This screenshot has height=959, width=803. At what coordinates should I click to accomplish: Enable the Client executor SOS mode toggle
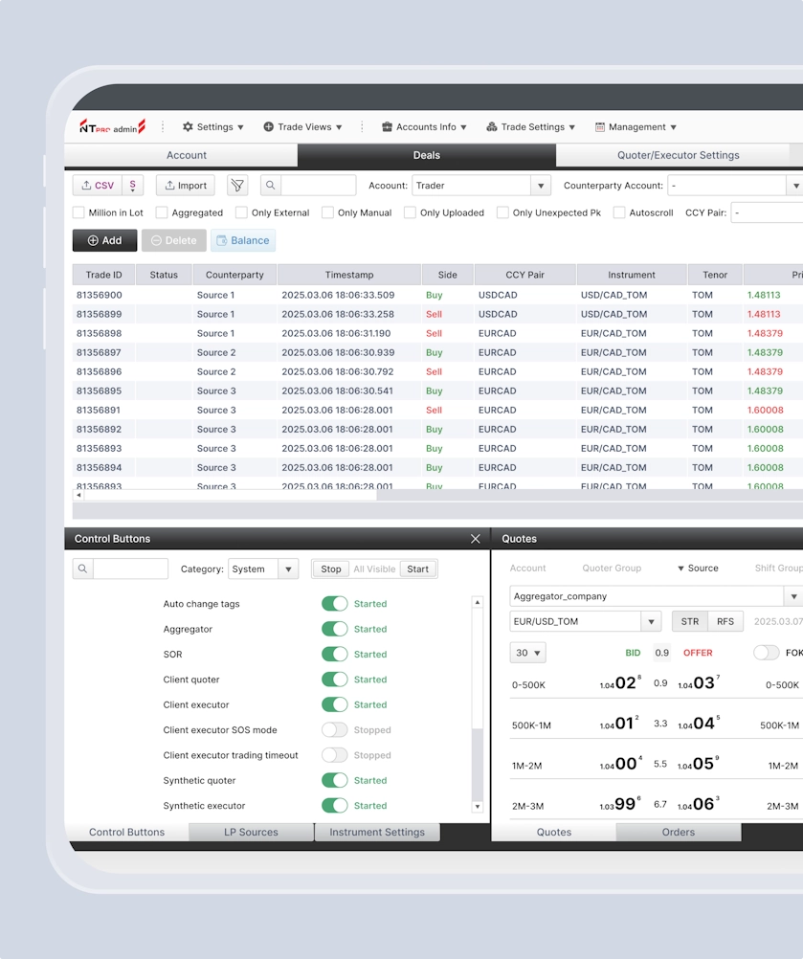click(334, 730)
